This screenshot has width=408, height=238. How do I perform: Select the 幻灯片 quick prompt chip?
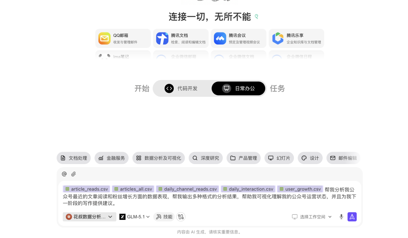point(279,158)
